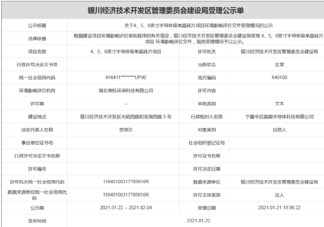
Task: Select the '对象类别' label
Action: tap(207, 130)
